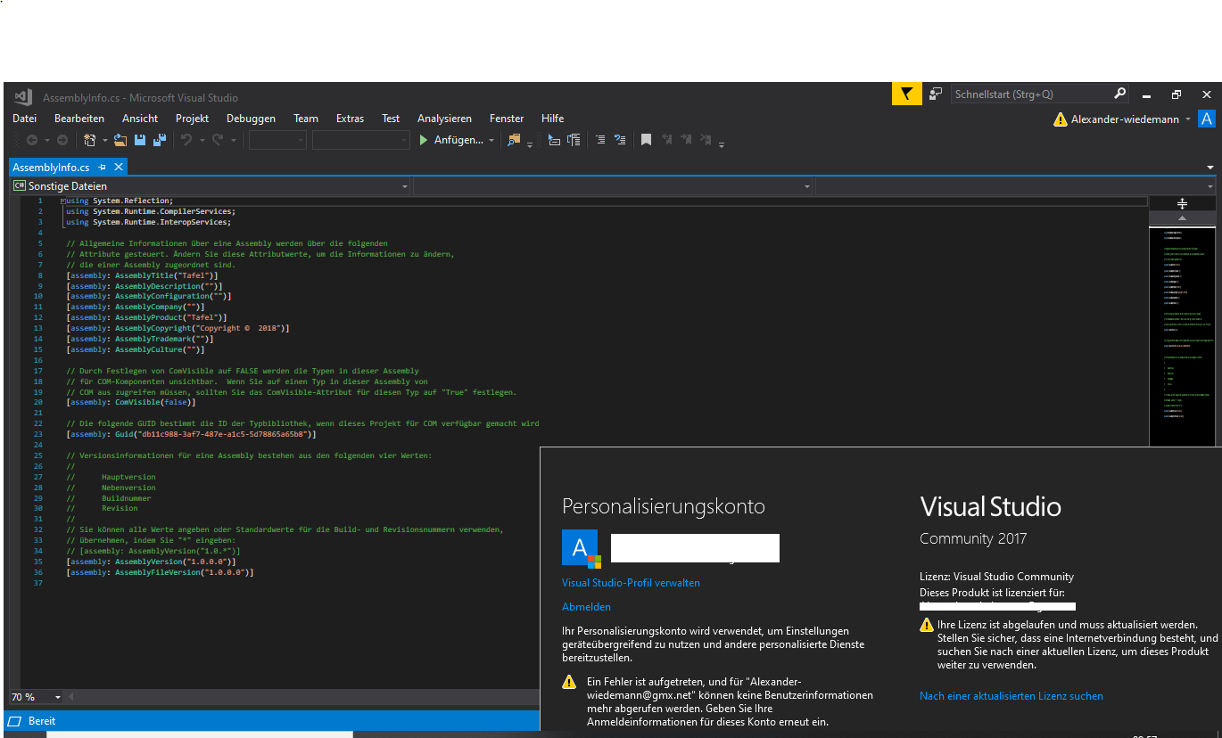Click the previous bookmark icon

pyautogui.click(x=666, y=140)
